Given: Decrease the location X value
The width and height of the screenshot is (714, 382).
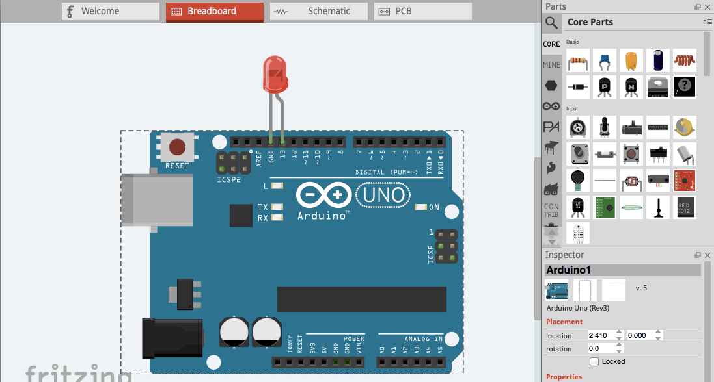Looking at the screenshot, I should point(619,338).
